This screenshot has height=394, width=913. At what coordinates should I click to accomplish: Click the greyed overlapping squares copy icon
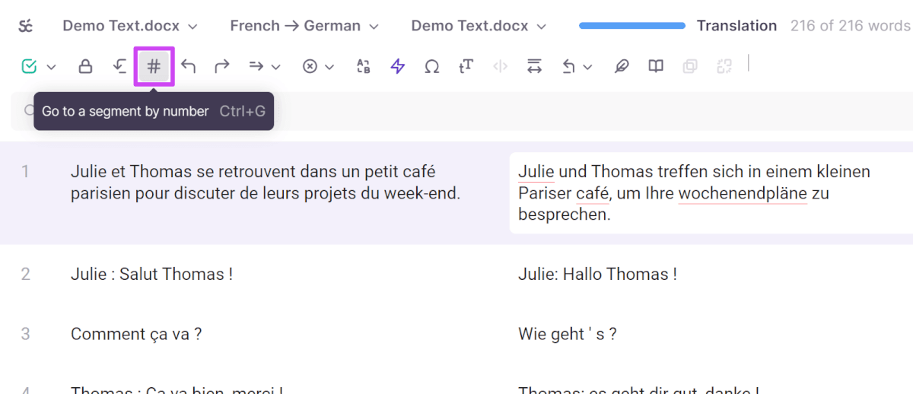coord(690,66)
